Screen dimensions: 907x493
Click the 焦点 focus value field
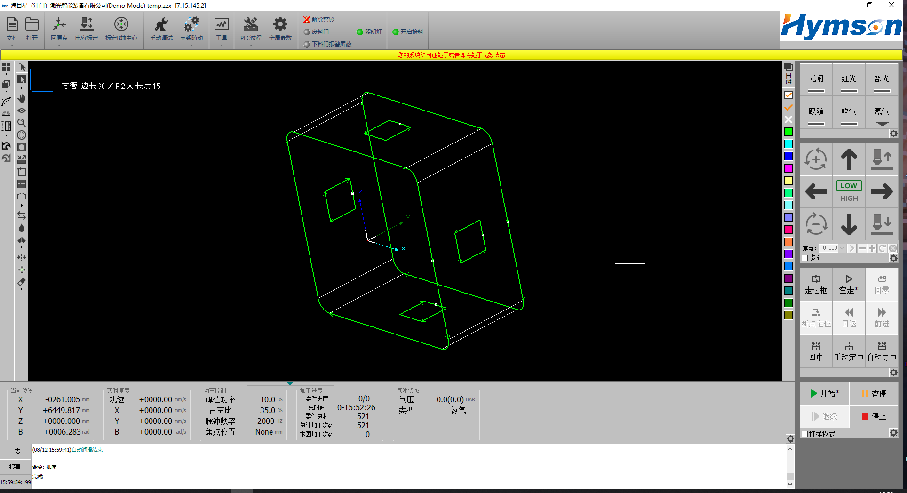(830, 248)
